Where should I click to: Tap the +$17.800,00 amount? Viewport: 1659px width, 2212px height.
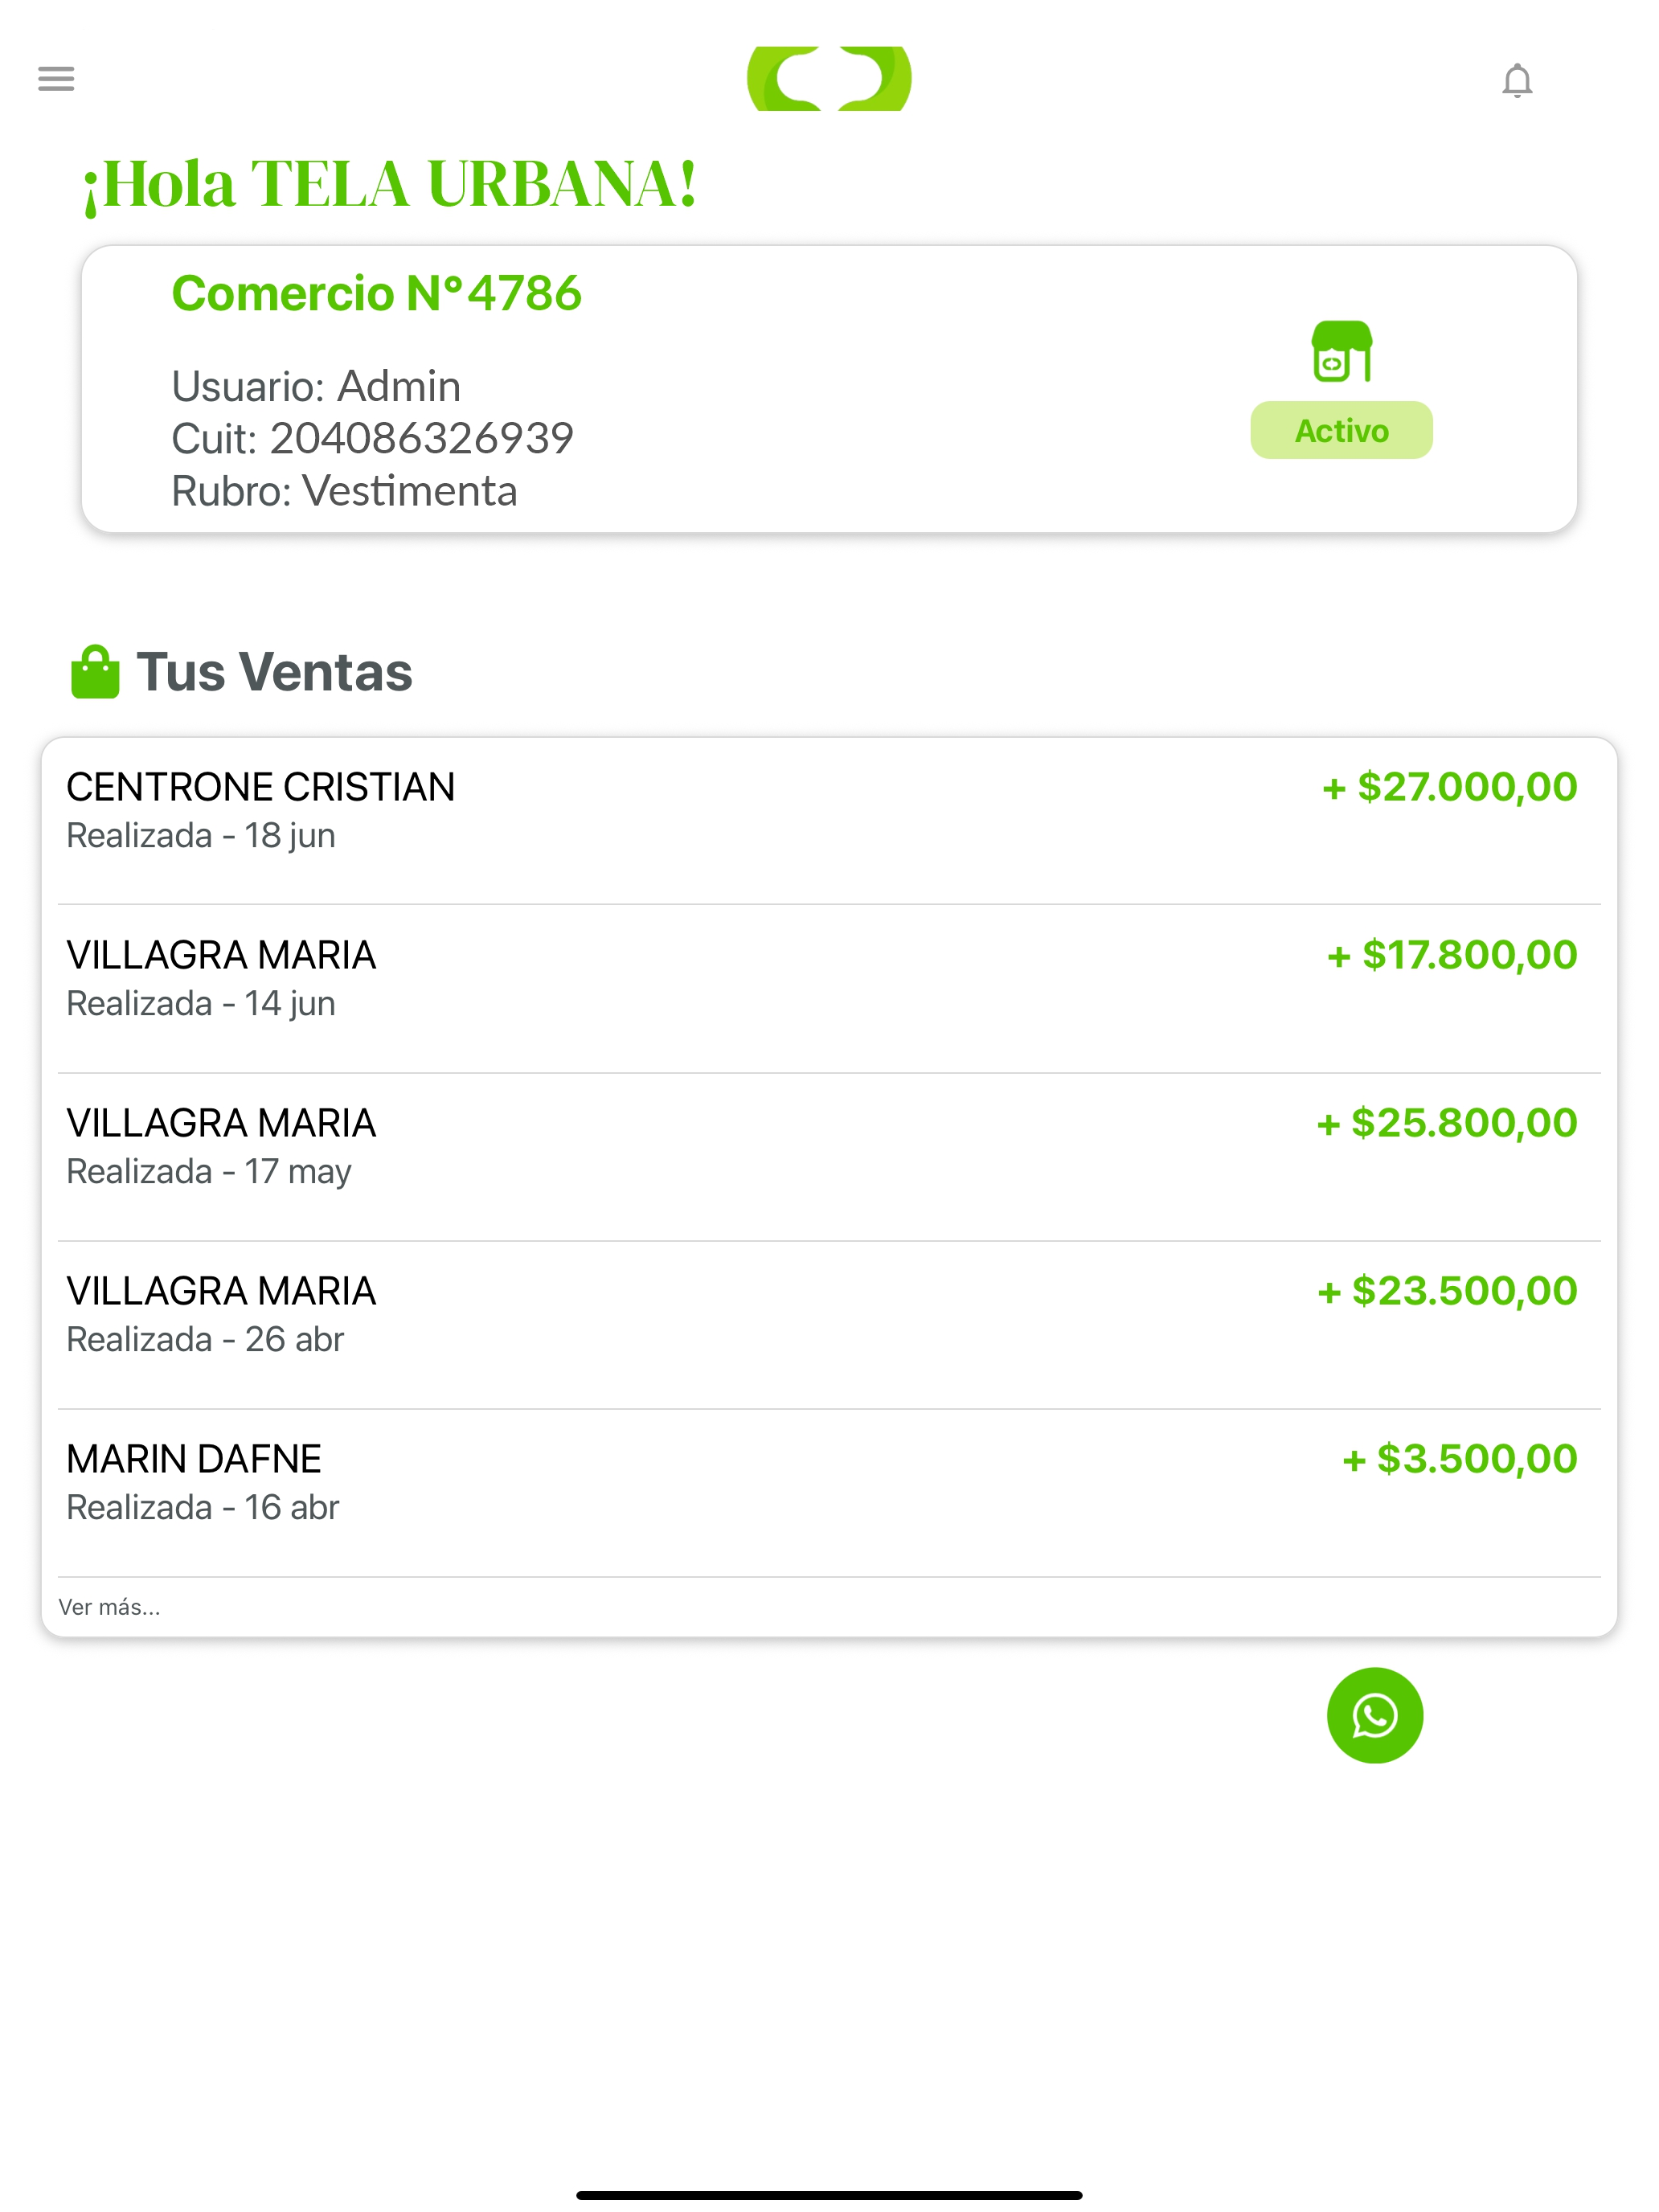(x=1451, y=955)
